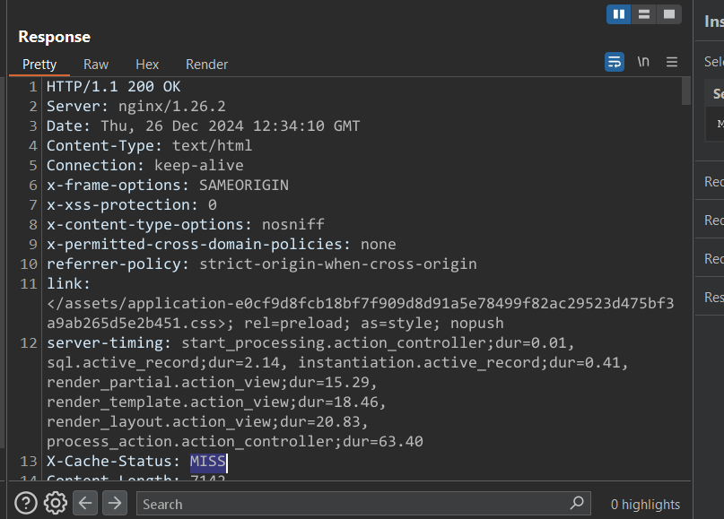This screenshot has width=724, height=519.
Task: Open the Pretty tab
Action: tap(39, 65)
